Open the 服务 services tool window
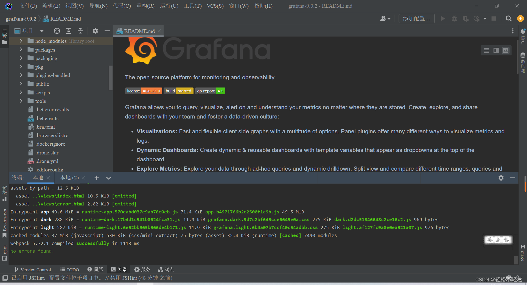Image resolution: width=527 pixels, height=285 pixels. coord(142,270)
